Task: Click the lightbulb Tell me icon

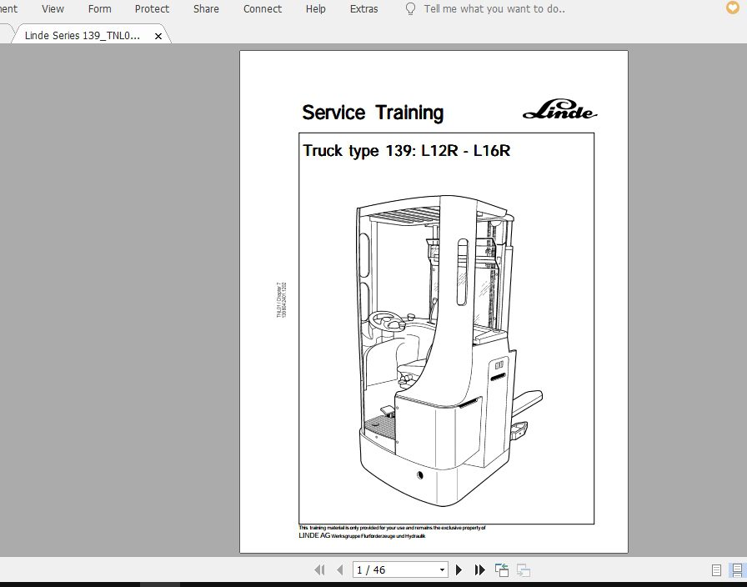Action: [410, 9]
